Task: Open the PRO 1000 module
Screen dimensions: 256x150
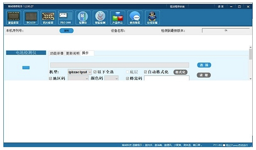Action: [x=66, y=17]
